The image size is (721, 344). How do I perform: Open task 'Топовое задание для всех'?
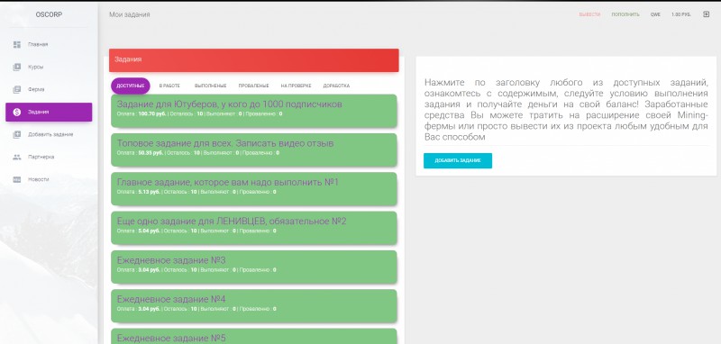click(x=225, y=143)
